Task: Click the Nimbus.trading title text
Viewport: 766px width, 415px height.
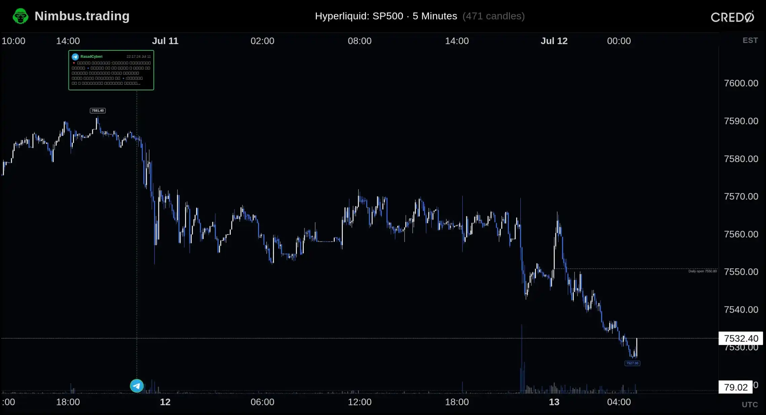Action: click(82, 16)
